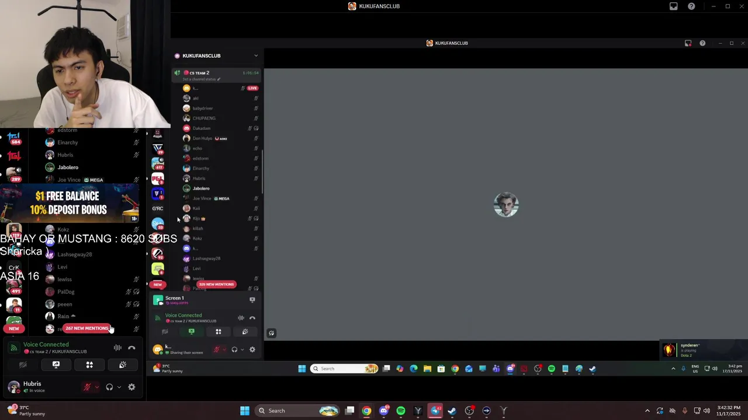
Task: Open soundboard in left voice panel
Action: (123, 365)
